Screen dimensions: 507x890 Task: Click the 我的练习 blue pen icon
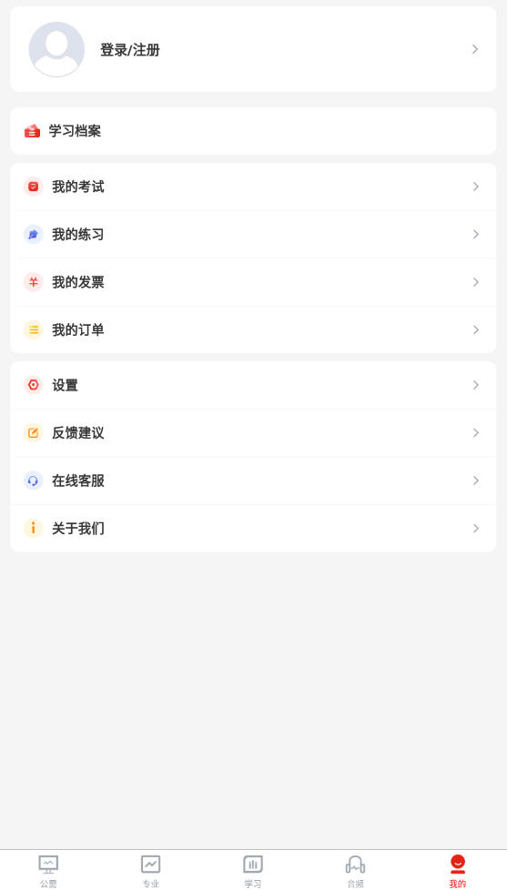(x=34, y=235)
